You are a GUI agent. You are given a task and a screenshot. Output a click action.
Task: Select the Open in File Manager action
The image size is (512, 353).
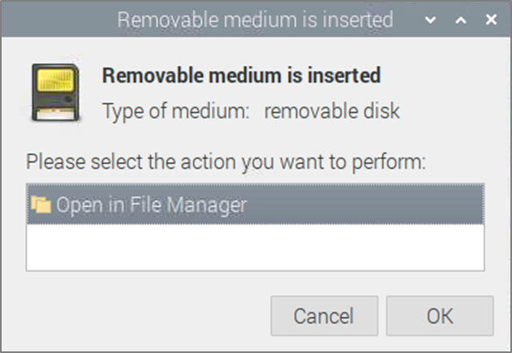pos(256,204)
